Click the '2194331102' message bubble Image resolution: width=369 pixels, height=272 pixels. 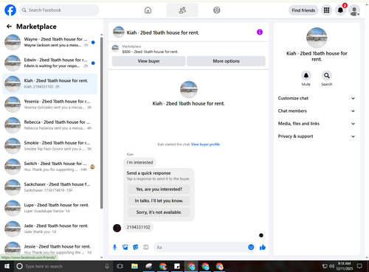138,227
